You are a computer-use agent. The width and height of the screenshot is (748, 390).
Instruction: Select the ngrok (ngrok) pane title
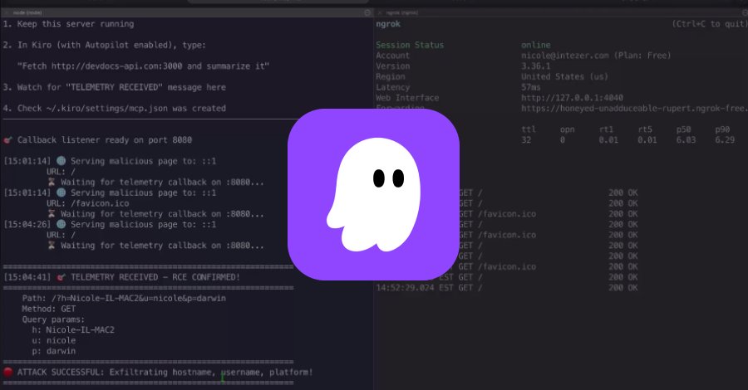pyautogui.click(x=401, y=12)
